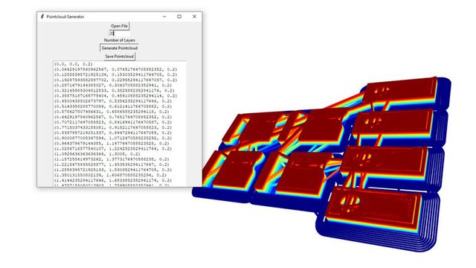Focus the number of layers input field
Screen dimensions: 476x268
[119, 33]
